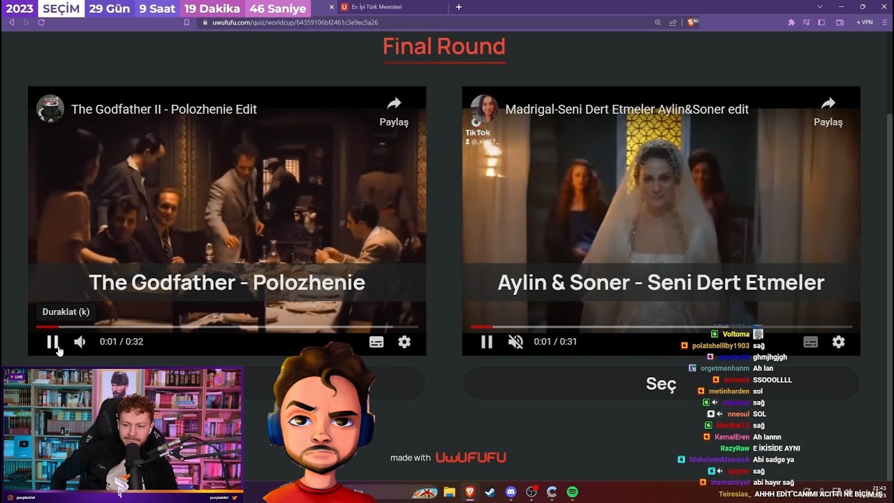894x503 pixels.
Task: Seek on the Aylin & Soner progress bar
Action: [661, 326]
